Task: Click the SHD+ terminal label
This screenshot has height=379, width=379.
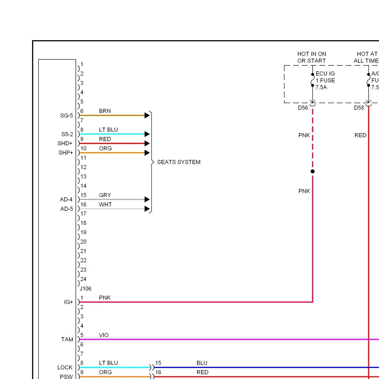Action: pos(65,143)
